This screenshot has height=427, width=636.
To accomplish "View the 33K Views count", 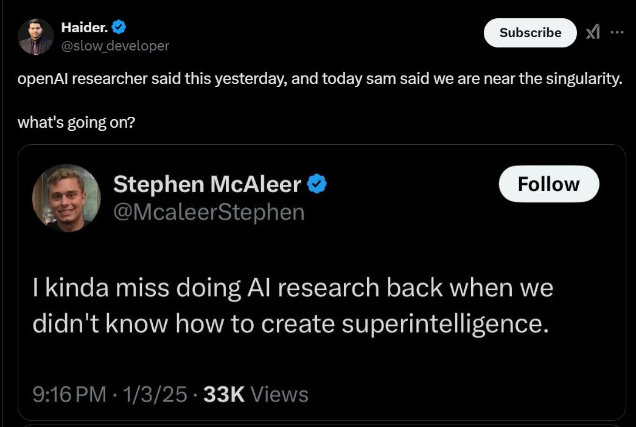I will pos(256,394).
